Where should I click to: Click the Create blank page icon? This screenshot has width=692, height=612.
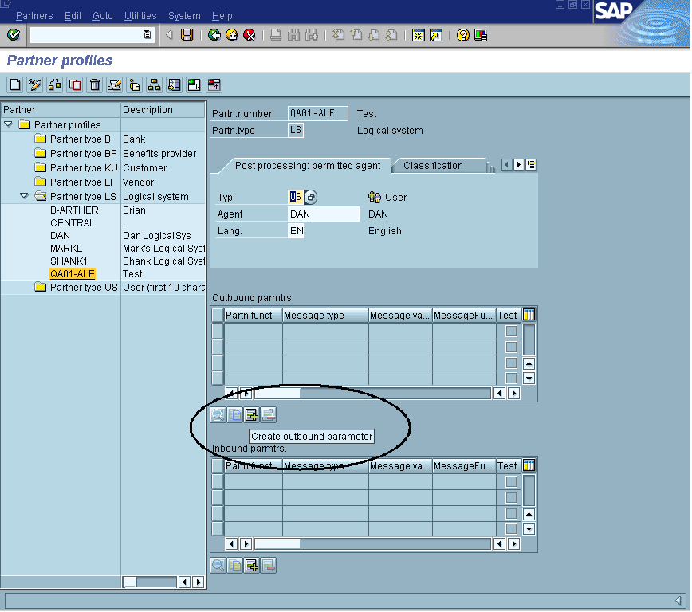tap(15, 84)
